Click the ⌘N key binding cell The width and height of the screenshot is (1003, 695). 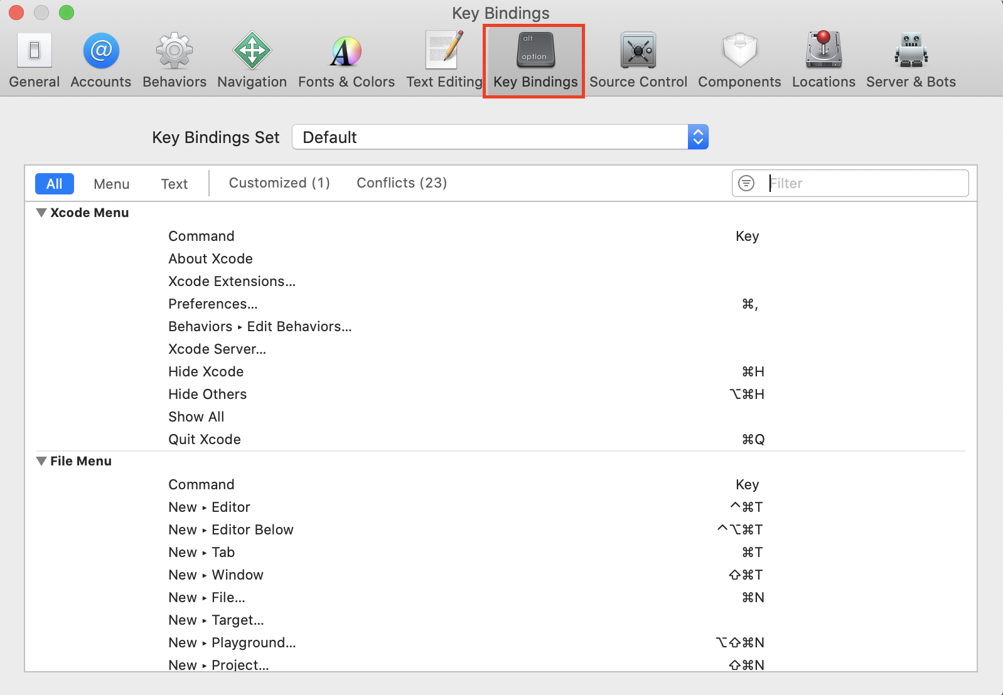[x=753, y=597]
